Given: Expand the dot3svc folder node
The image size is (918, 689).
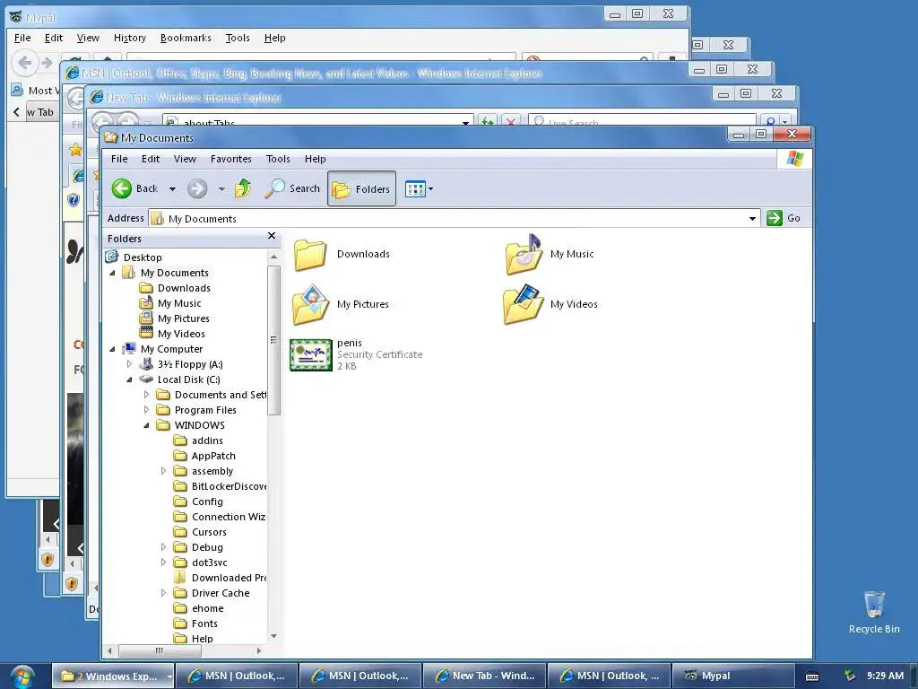Looking at the screenshot, I should [x=163, y=562].
